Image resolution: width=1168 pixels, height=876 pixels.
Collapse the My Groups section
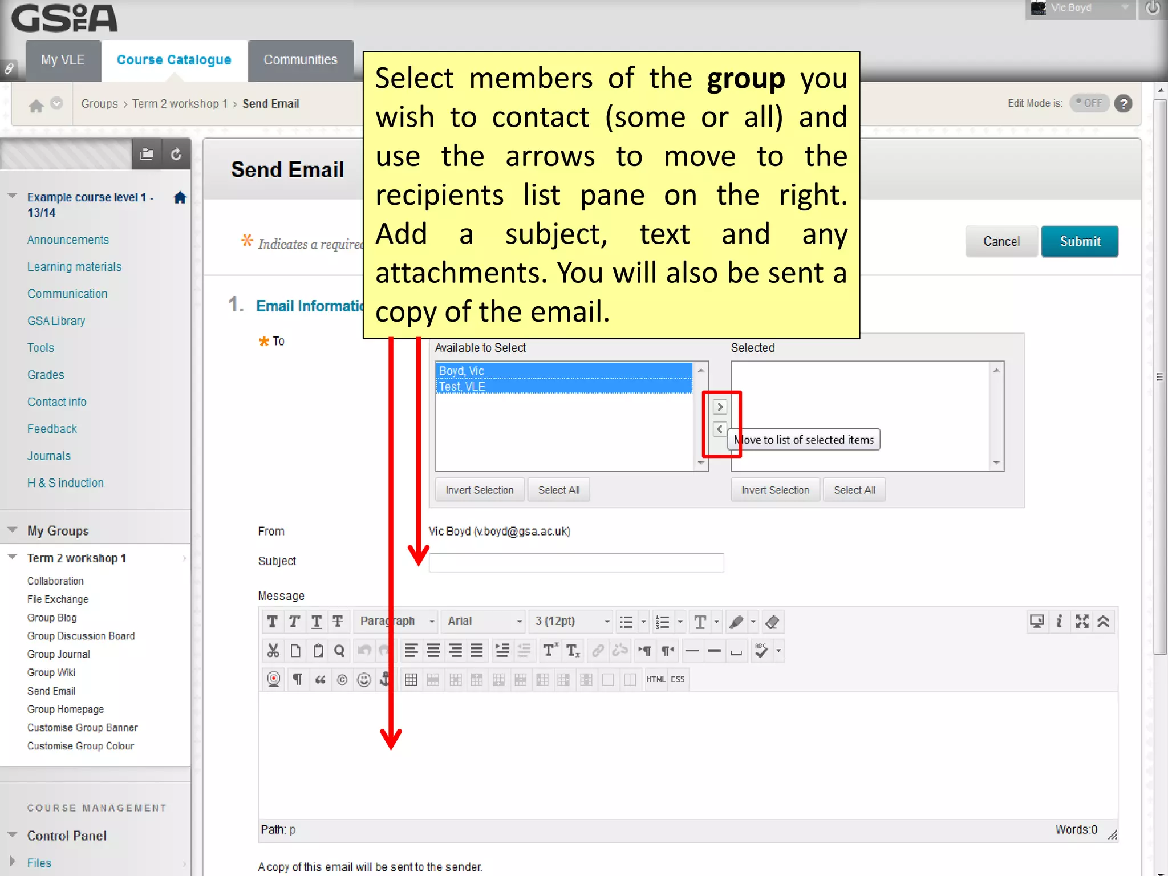point(12,530)
